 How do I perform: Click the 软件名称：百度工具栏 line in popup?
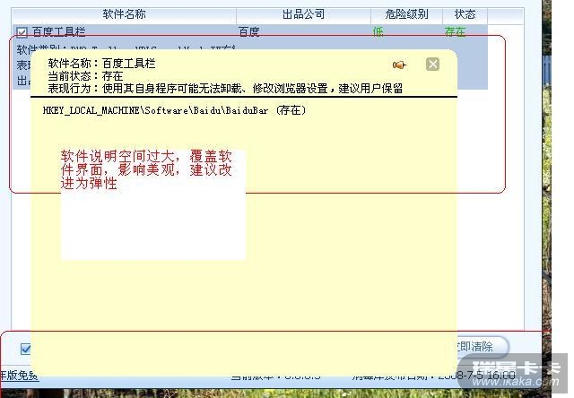101,64
